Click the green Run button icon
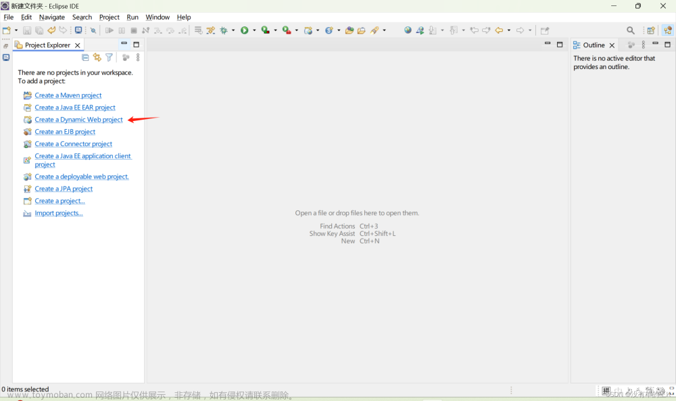Image resolution: width=676 pixels, height=401 pixels. click(x=245, y=30)
